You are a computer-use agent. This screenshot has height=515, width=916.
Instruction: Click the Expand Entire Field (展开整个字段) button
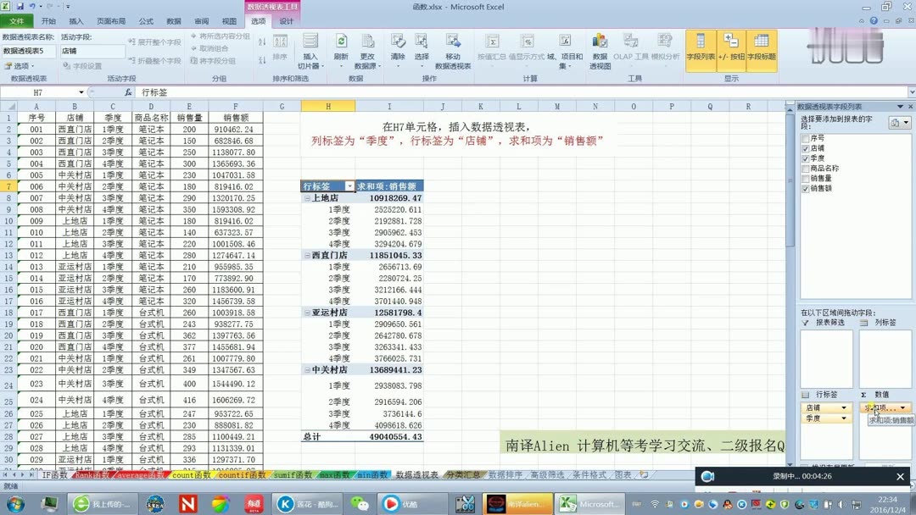coord(154,42)
